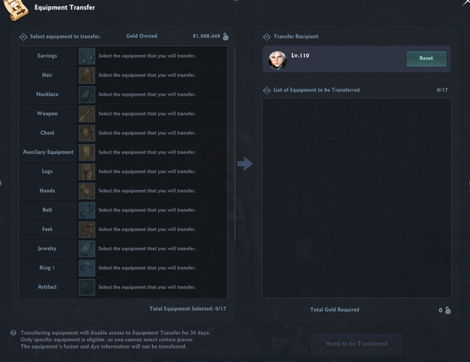Close the Equipment Transfer window
This screenshot has height=362, width=470.
point(466,3)
